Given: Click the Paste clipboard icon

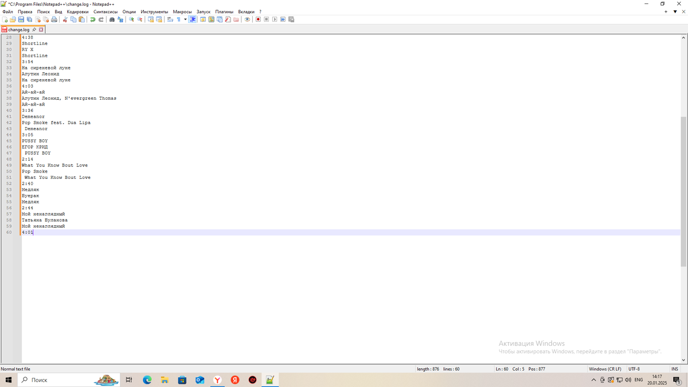Looking at the screenshot, I should pyautogui.click(x=81, y=19).
